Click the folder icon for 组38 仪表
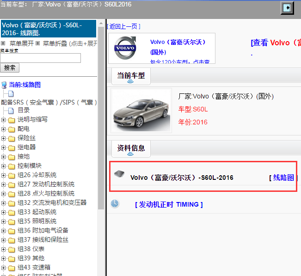This screenshot has height=276, width=301. coord(12,250)
